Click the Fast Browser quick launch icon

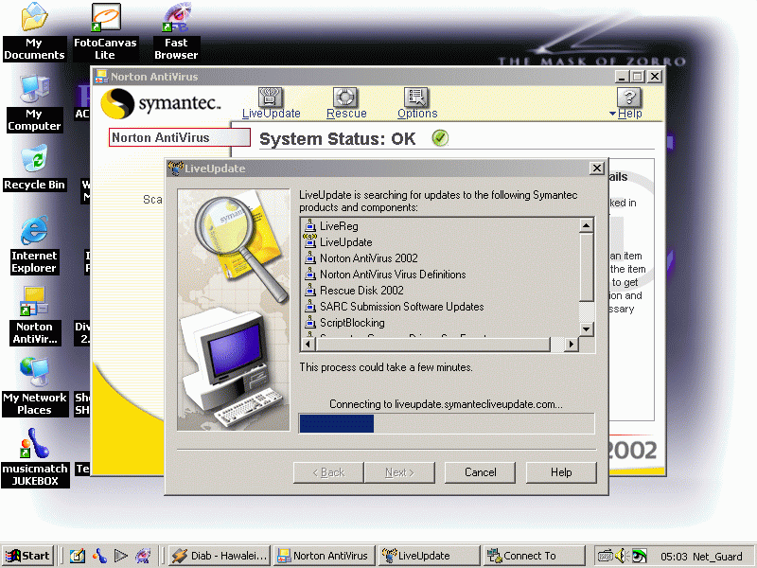tap(143, 556)
